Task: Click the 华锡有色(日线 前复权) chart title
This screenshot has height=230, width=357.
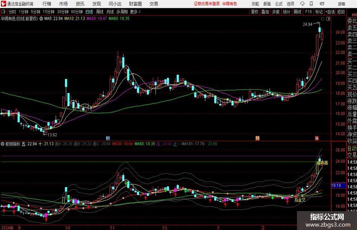Action: (x=19, y=19)
